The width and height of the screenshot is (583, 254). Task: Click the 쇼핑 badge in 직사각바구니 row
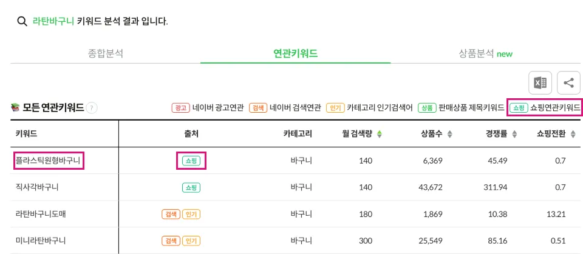coord(191,187)
